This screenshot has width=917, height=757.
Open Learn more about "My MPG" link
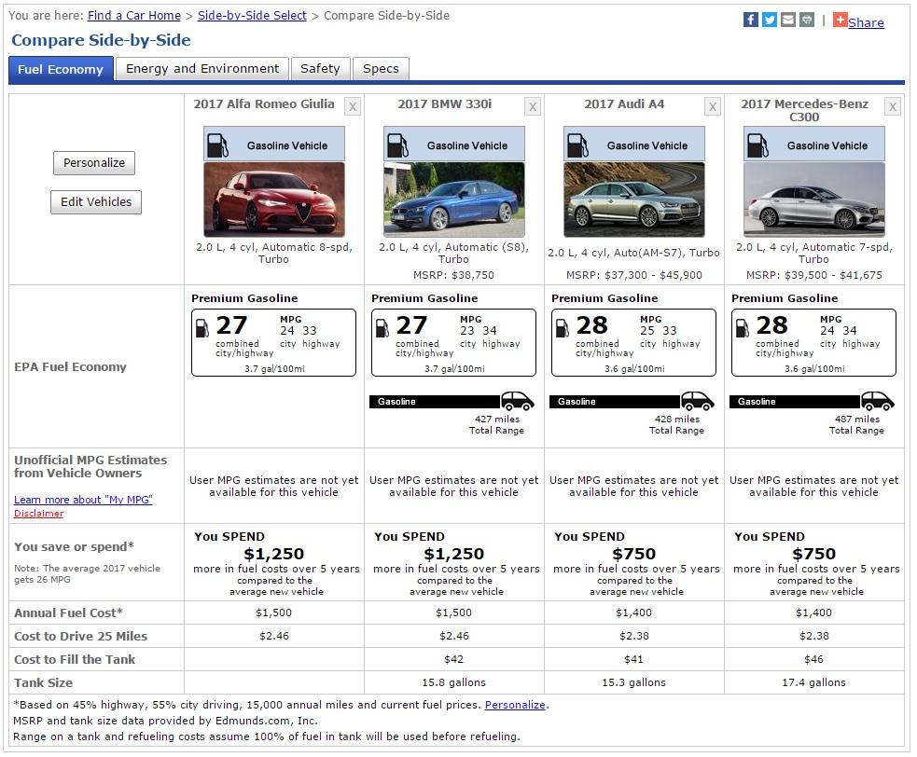point(83,500)
